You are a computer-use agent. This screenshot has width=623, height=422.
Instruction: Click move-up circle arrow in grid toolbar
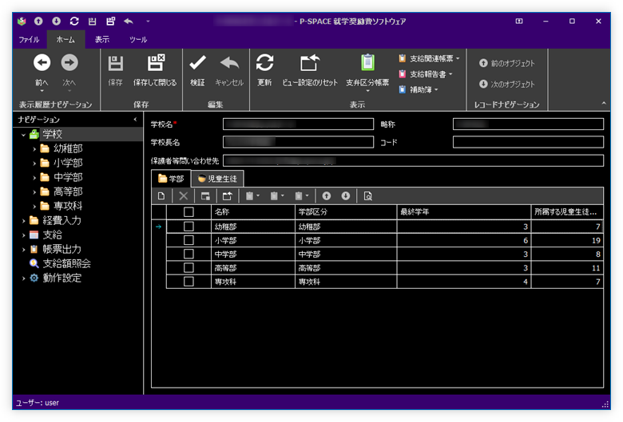[326, 195]
